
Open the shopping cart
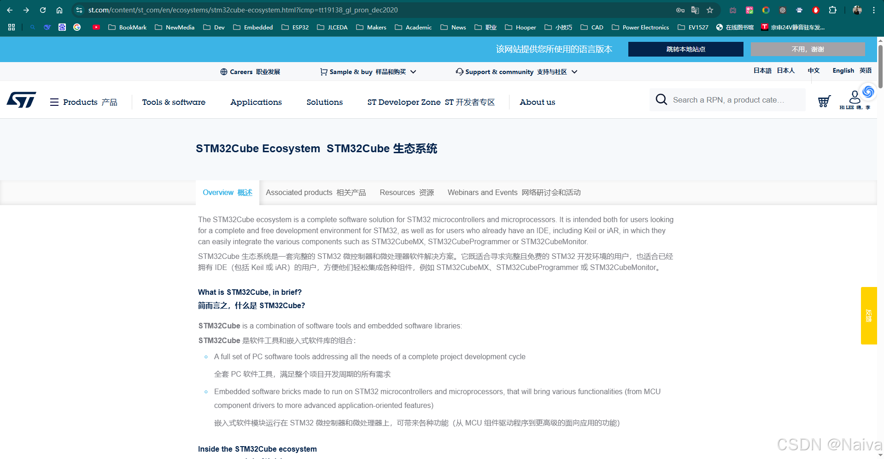[x=824, y=101]
